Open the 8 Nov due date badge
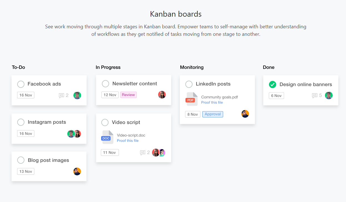The image size is (346, 202). [x=193, y=114]
